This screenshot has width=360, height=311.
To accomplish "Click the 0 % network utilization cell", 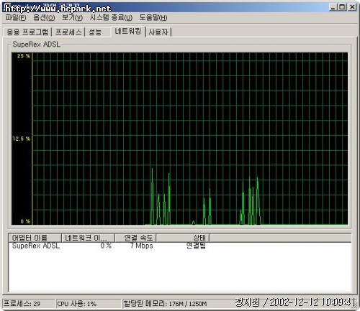I will coord(106,246).
